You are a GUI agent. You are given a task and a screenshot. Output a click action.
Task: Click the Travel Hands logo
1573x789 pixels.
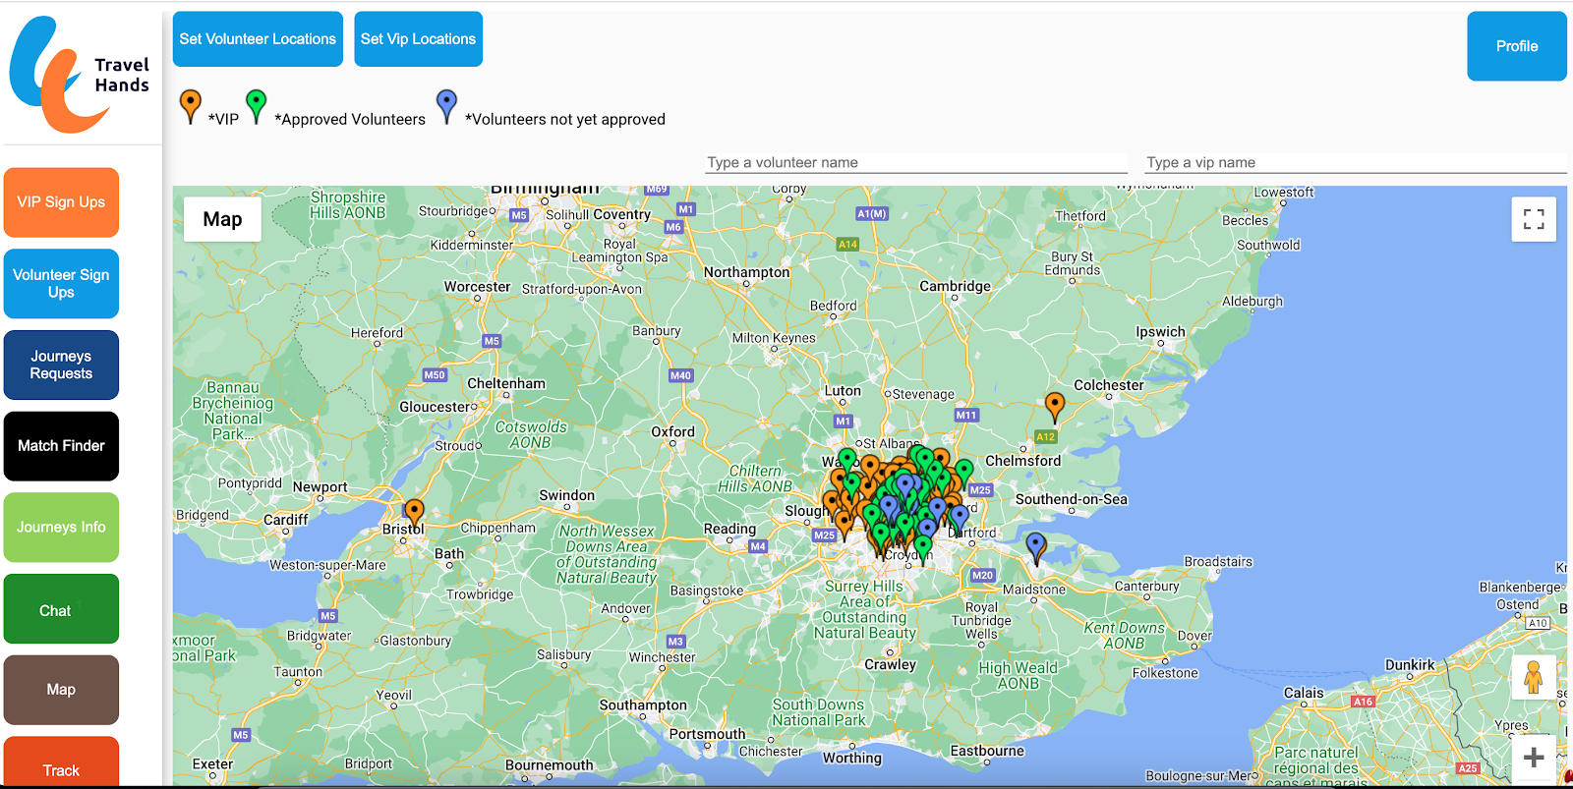(x=80, y=75)
